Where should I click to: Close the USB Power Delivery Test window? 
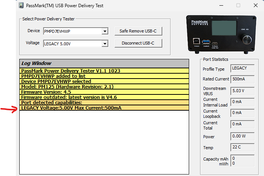(256, 5)
